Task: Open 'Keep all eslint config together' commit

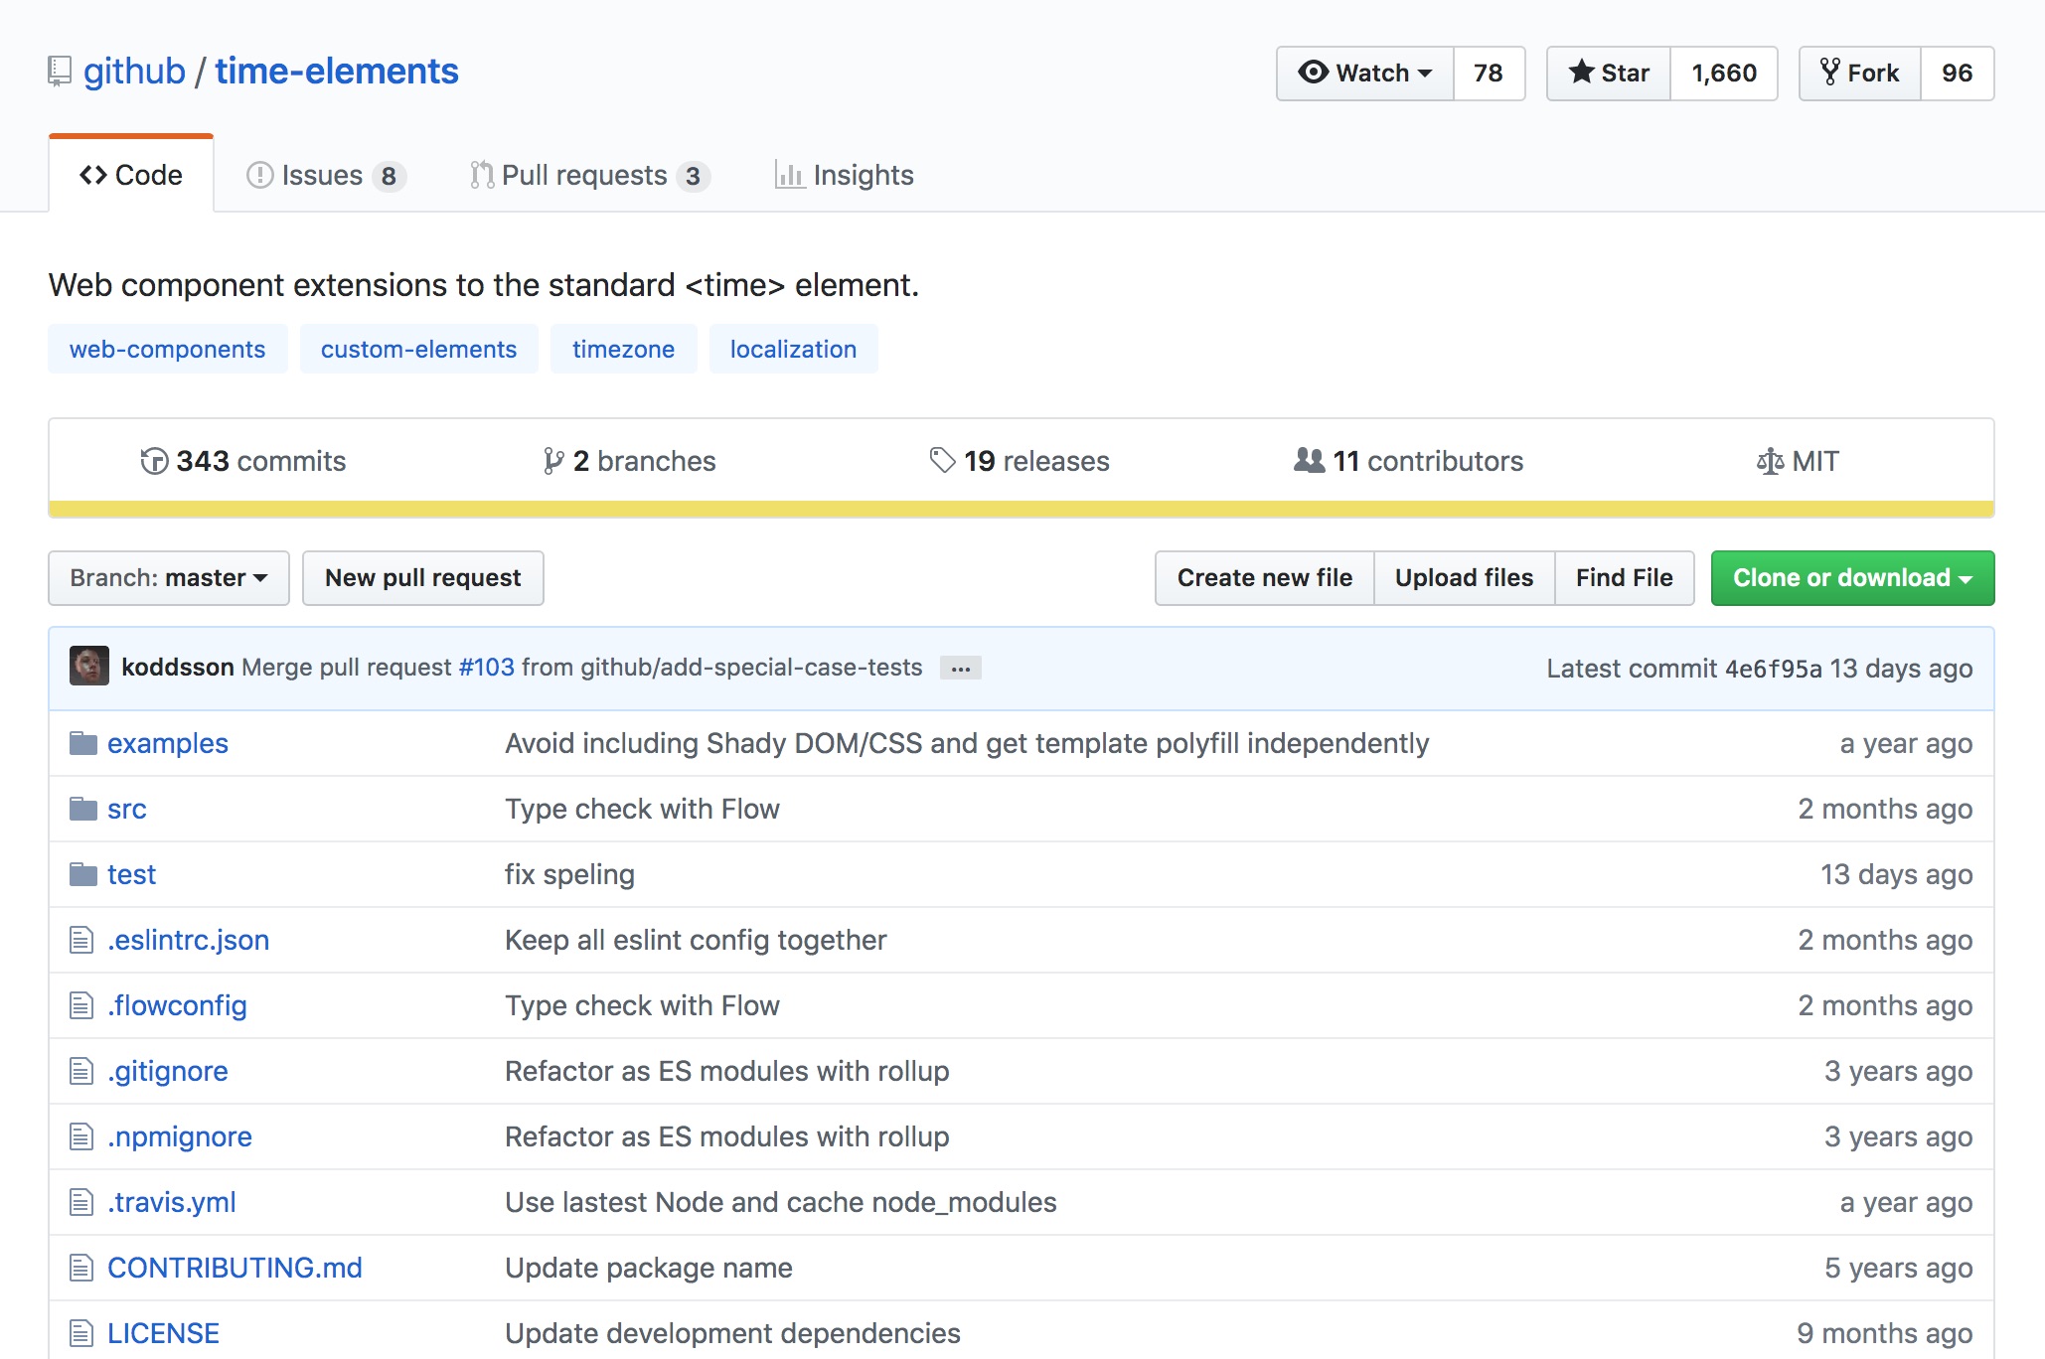Action: click(697, 940)
